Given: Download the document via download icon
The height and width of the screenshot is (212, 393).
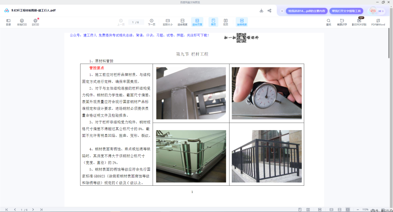Looking at the screenshot, I should (261, 11).
